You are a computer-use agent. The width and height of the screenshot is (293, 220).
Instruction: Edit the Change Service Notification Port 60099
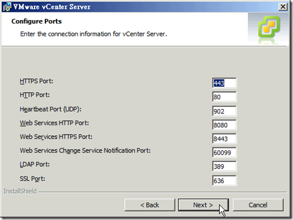point(224,152)
